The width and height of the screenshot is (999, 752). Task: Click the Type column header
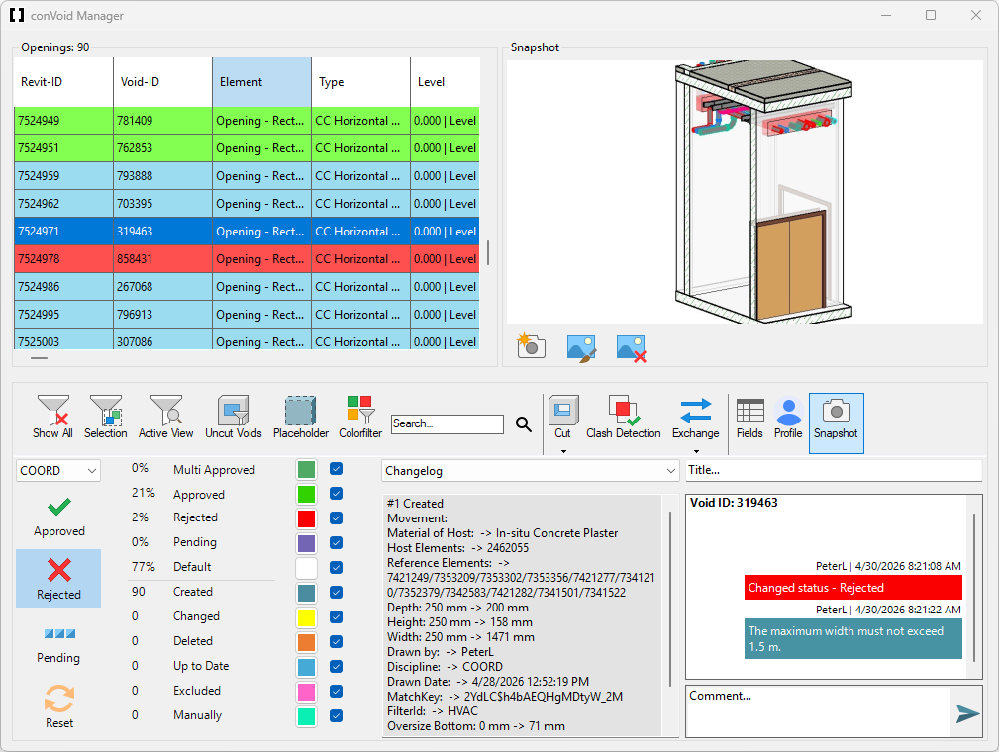tap(360, 82)
